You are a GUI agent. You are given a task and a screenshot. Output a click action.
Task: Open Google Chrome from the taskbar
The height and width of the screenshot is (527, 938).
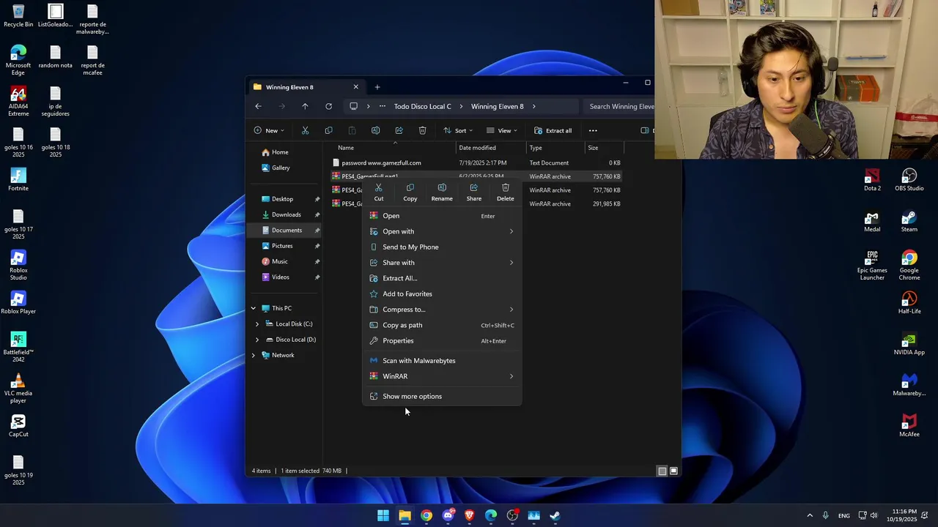(x=426, y=516)
